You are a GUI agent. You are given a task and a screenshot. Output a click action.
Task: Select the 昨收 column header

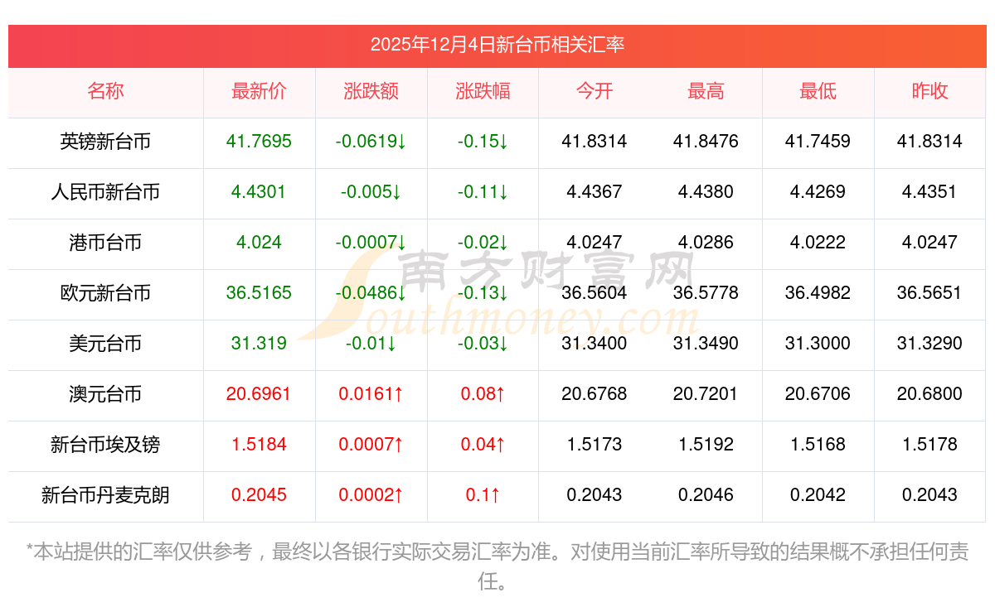[929, 91]
